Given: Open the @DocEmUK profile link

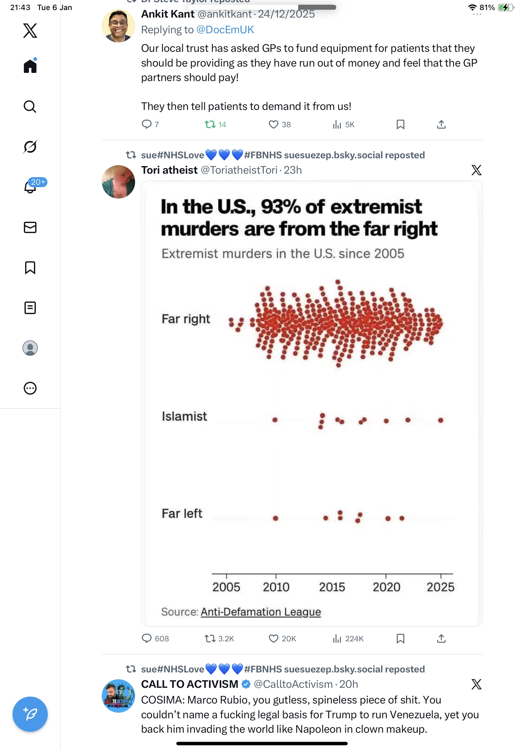Looking at the screenshot, I should click(225, 30).
